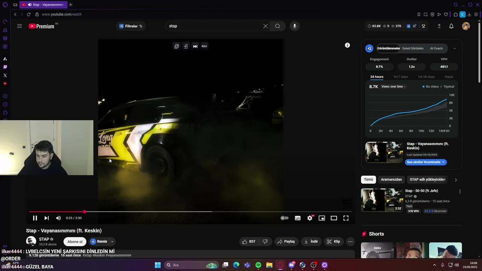Select the Tümü filter chip

(x=368, y=180)
